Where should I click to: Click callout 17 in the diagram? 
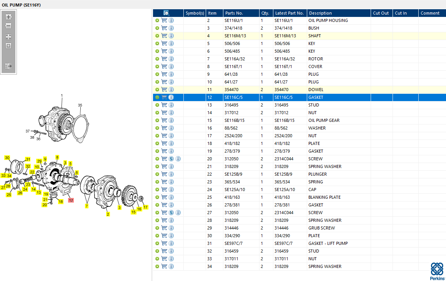pos(146,207)
